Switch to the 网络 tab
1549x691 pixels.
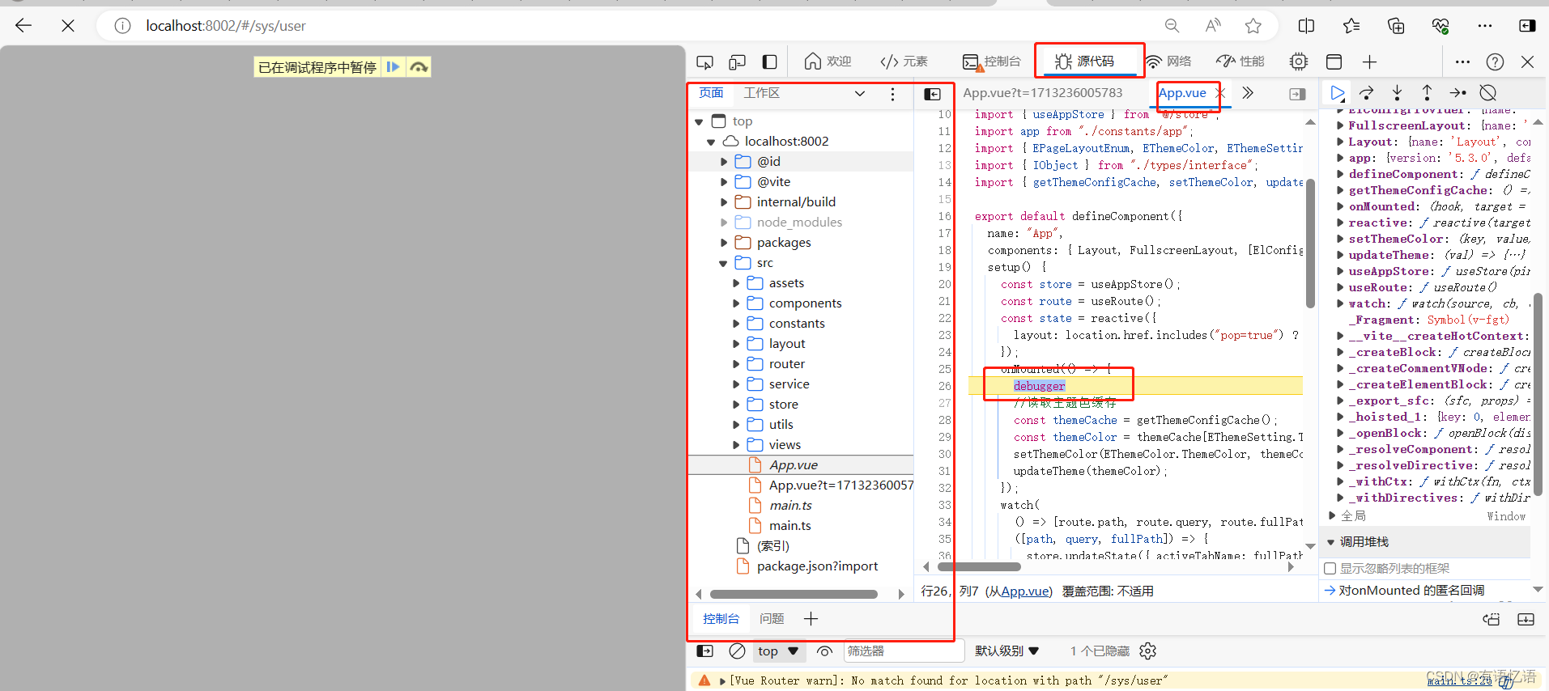pyautogui.click(x=1168, y=61)
